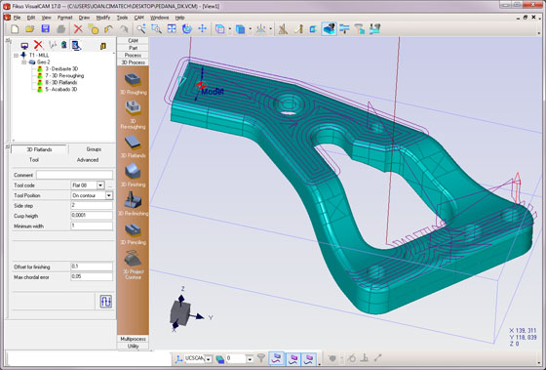Image resolution: width=546 pixels, height=370 pixels.
Task: Click the toolpath calculate icon in parameters panel
Action: [x=106, y=302]
